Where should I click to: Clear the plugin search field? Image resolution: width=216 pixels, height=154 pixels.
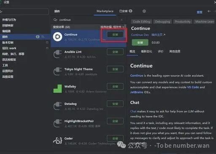(121, 20)
